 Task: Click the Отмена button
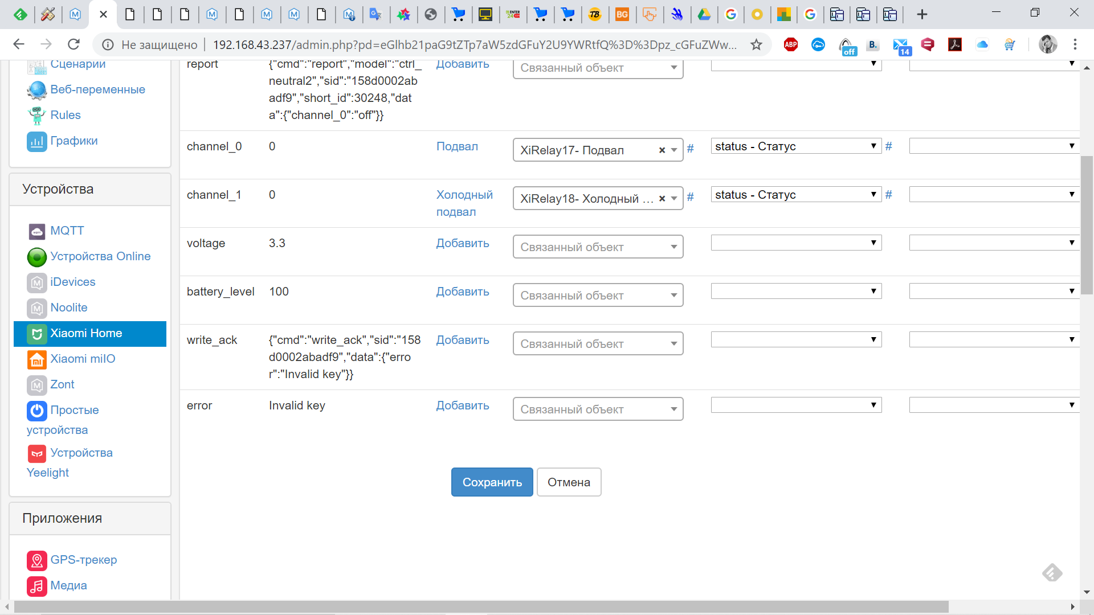pyautogui.click(x=569, y=483)
